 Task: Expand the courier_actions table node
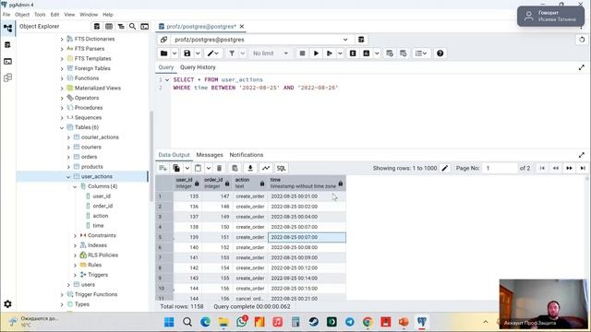[68, 137]
